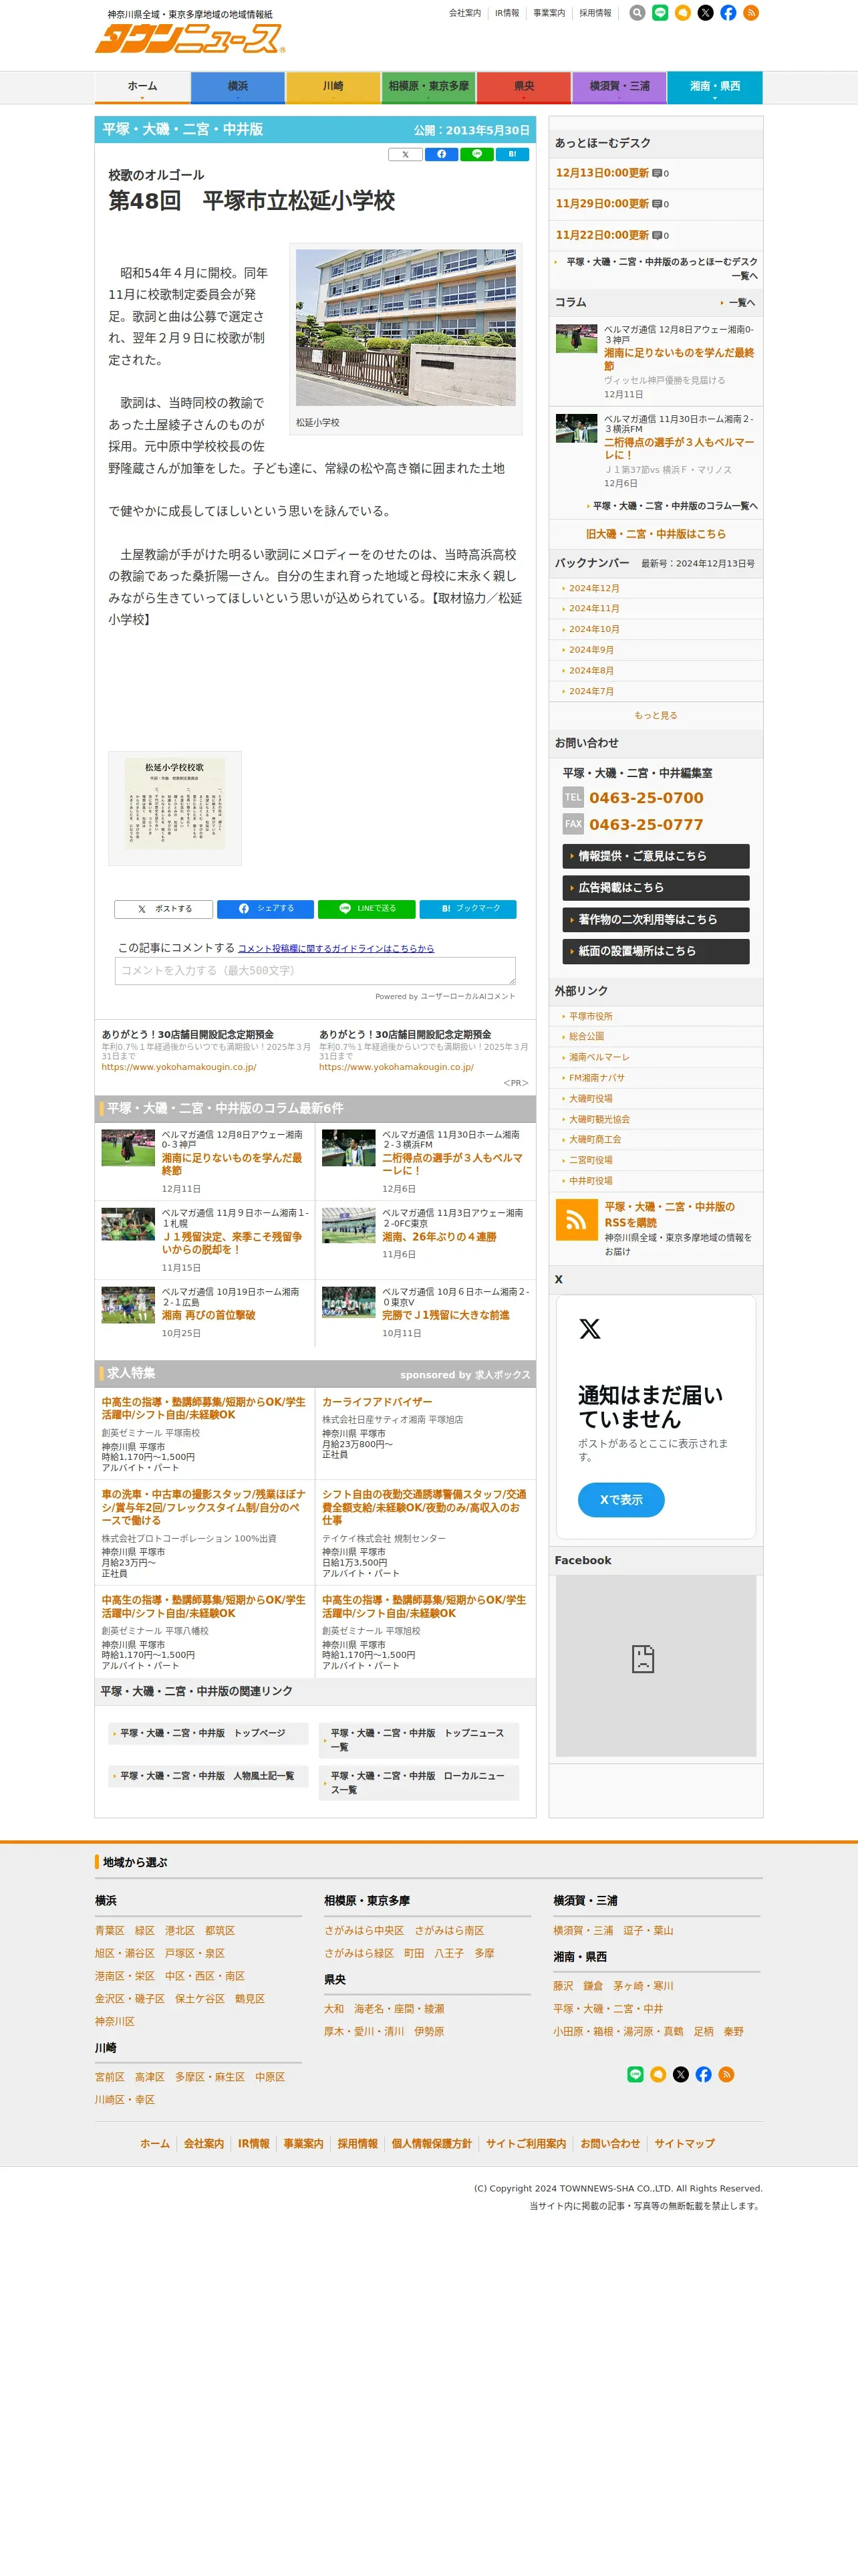Click footer 個人情報保護方針 link
The width and height of the screenshot is (858, 2576).
point(432,2143)
